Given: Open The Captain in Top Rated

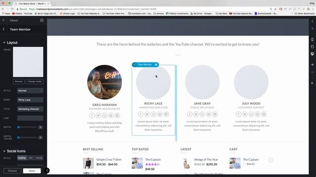Looking at the screenshot, I should point(153,159).
